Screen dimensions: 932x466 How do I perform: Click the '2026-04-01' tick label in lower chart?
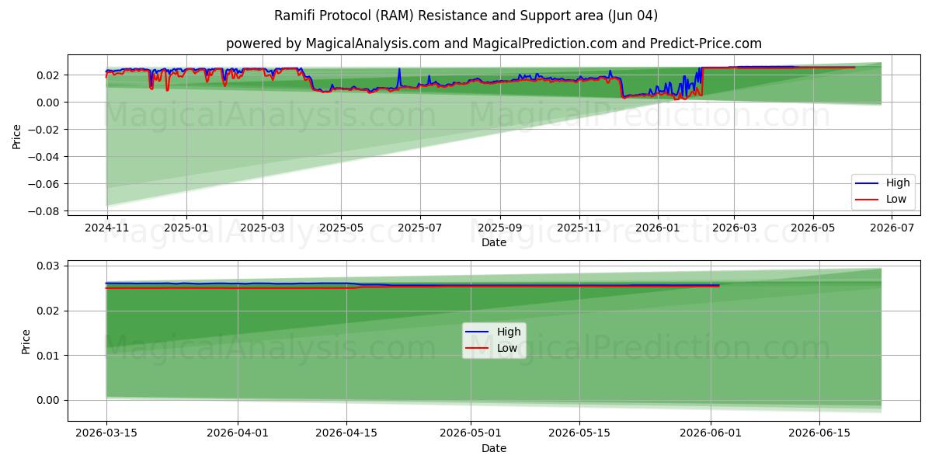238,433
